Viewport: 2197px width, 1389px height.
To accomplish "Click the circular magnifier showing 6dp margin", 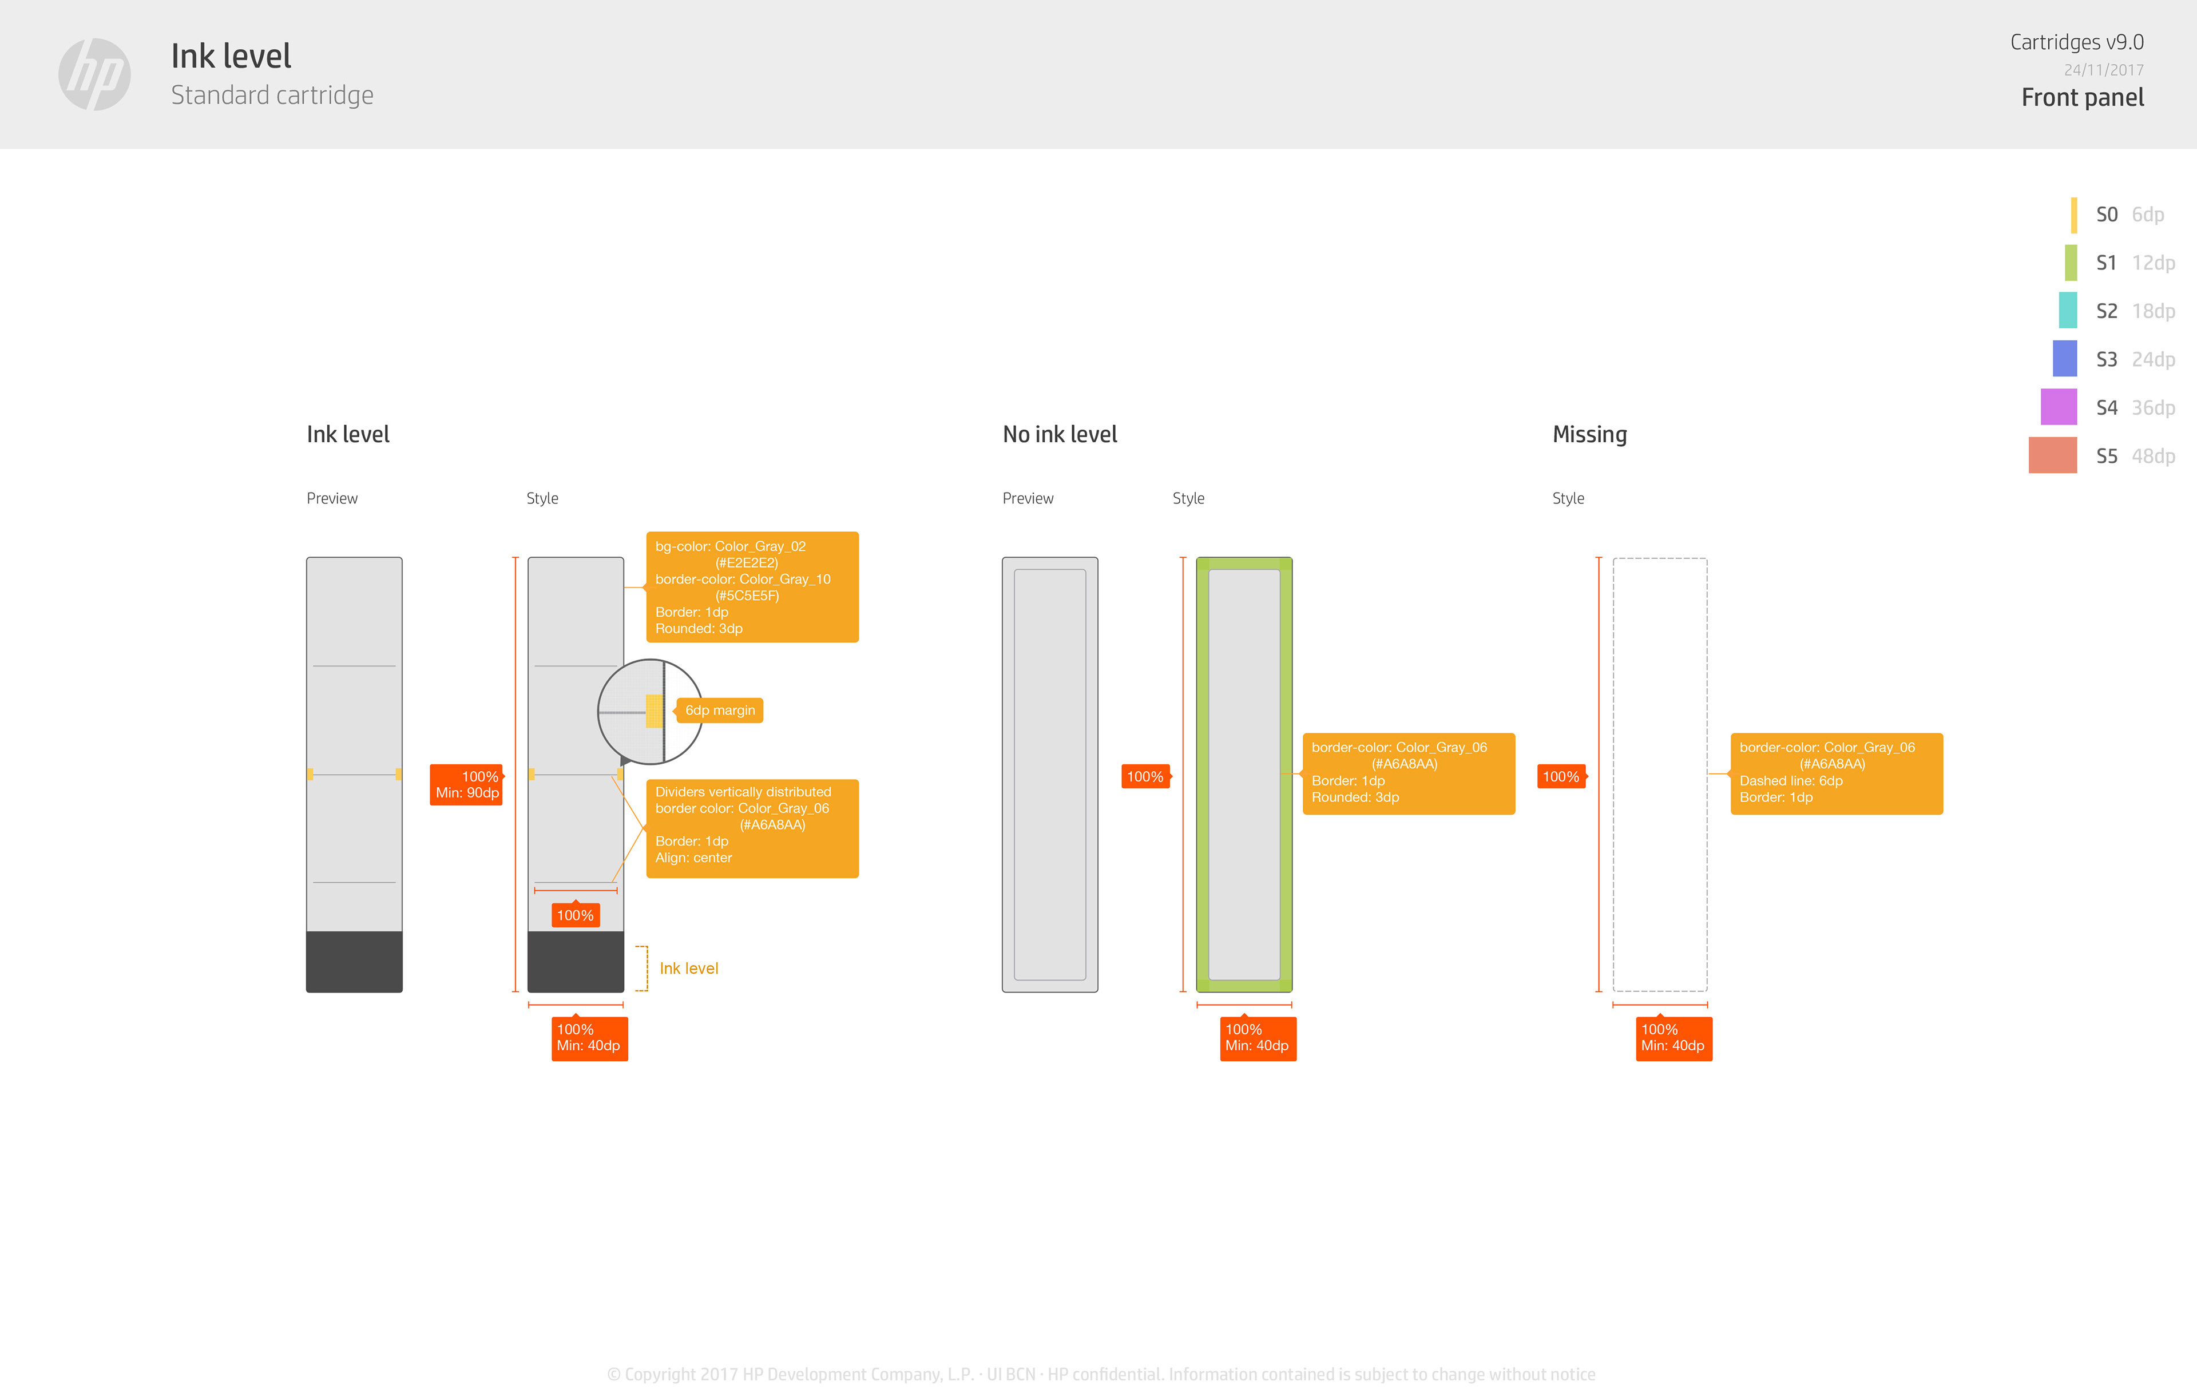I will (649, 711).
